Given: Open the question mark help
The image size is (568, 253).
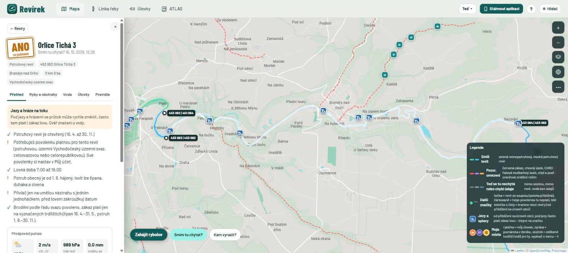Looking at the screenshot, I should tap(531, 9).
